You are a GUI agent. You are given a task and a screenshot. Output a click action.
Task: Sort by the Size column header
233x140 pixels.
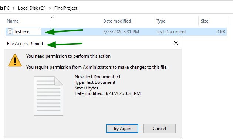point(205,21)
